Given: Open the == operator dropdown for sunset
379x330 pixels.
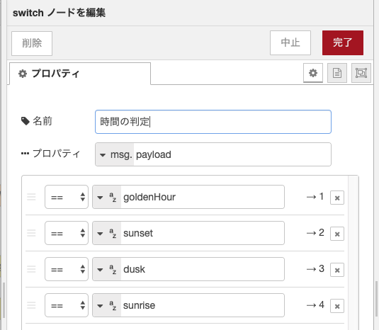Looking at the screenshot, I should click(67, 233).
